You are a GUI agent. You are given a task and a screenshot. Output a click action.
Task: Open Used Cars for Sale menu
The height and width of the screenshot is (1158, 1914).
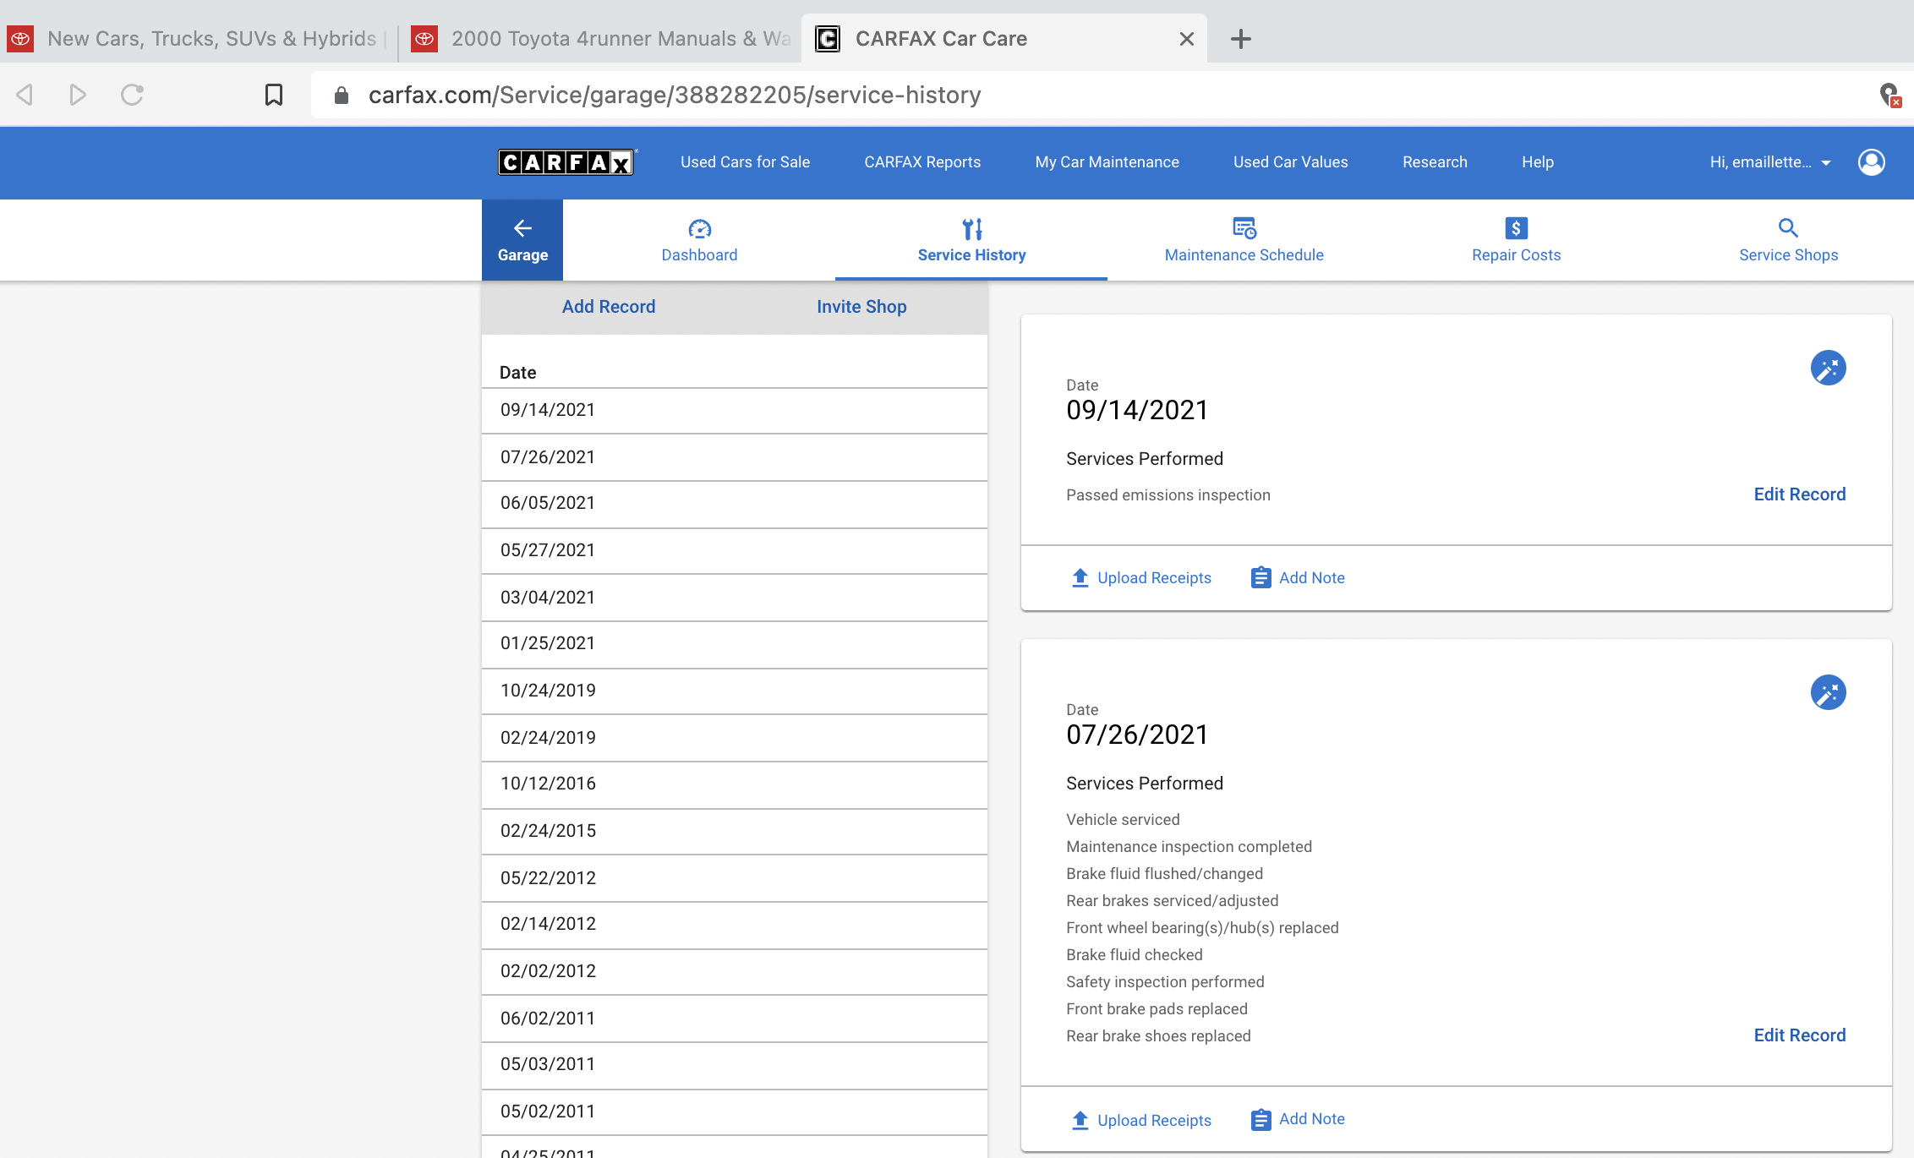745,162
